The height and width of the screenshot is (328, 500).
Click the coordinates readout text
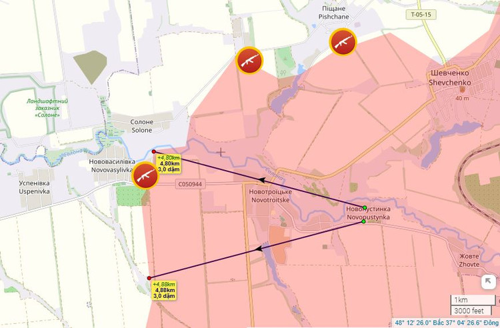[x=447, y=323]
